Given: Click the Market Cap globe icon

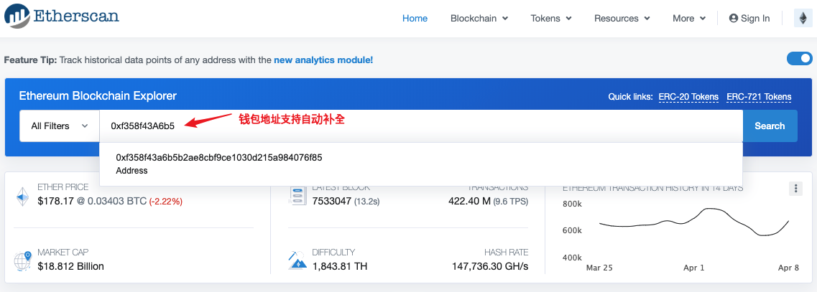Looking at the screenshot, I should [x=22, y=260].
